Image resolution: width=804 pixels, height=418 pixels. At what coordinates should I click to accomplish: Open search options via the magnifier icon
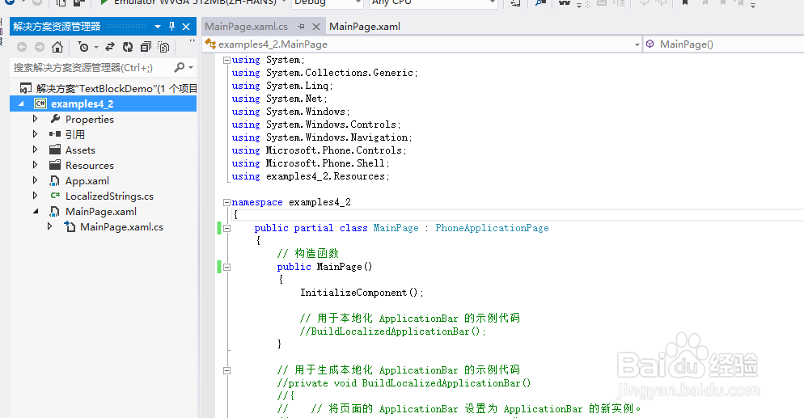click(180, 67)
